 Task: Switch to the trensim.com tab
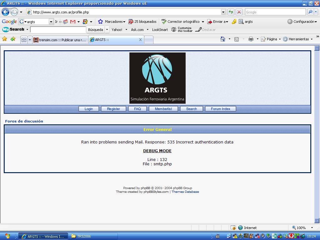tap(60, 40)
